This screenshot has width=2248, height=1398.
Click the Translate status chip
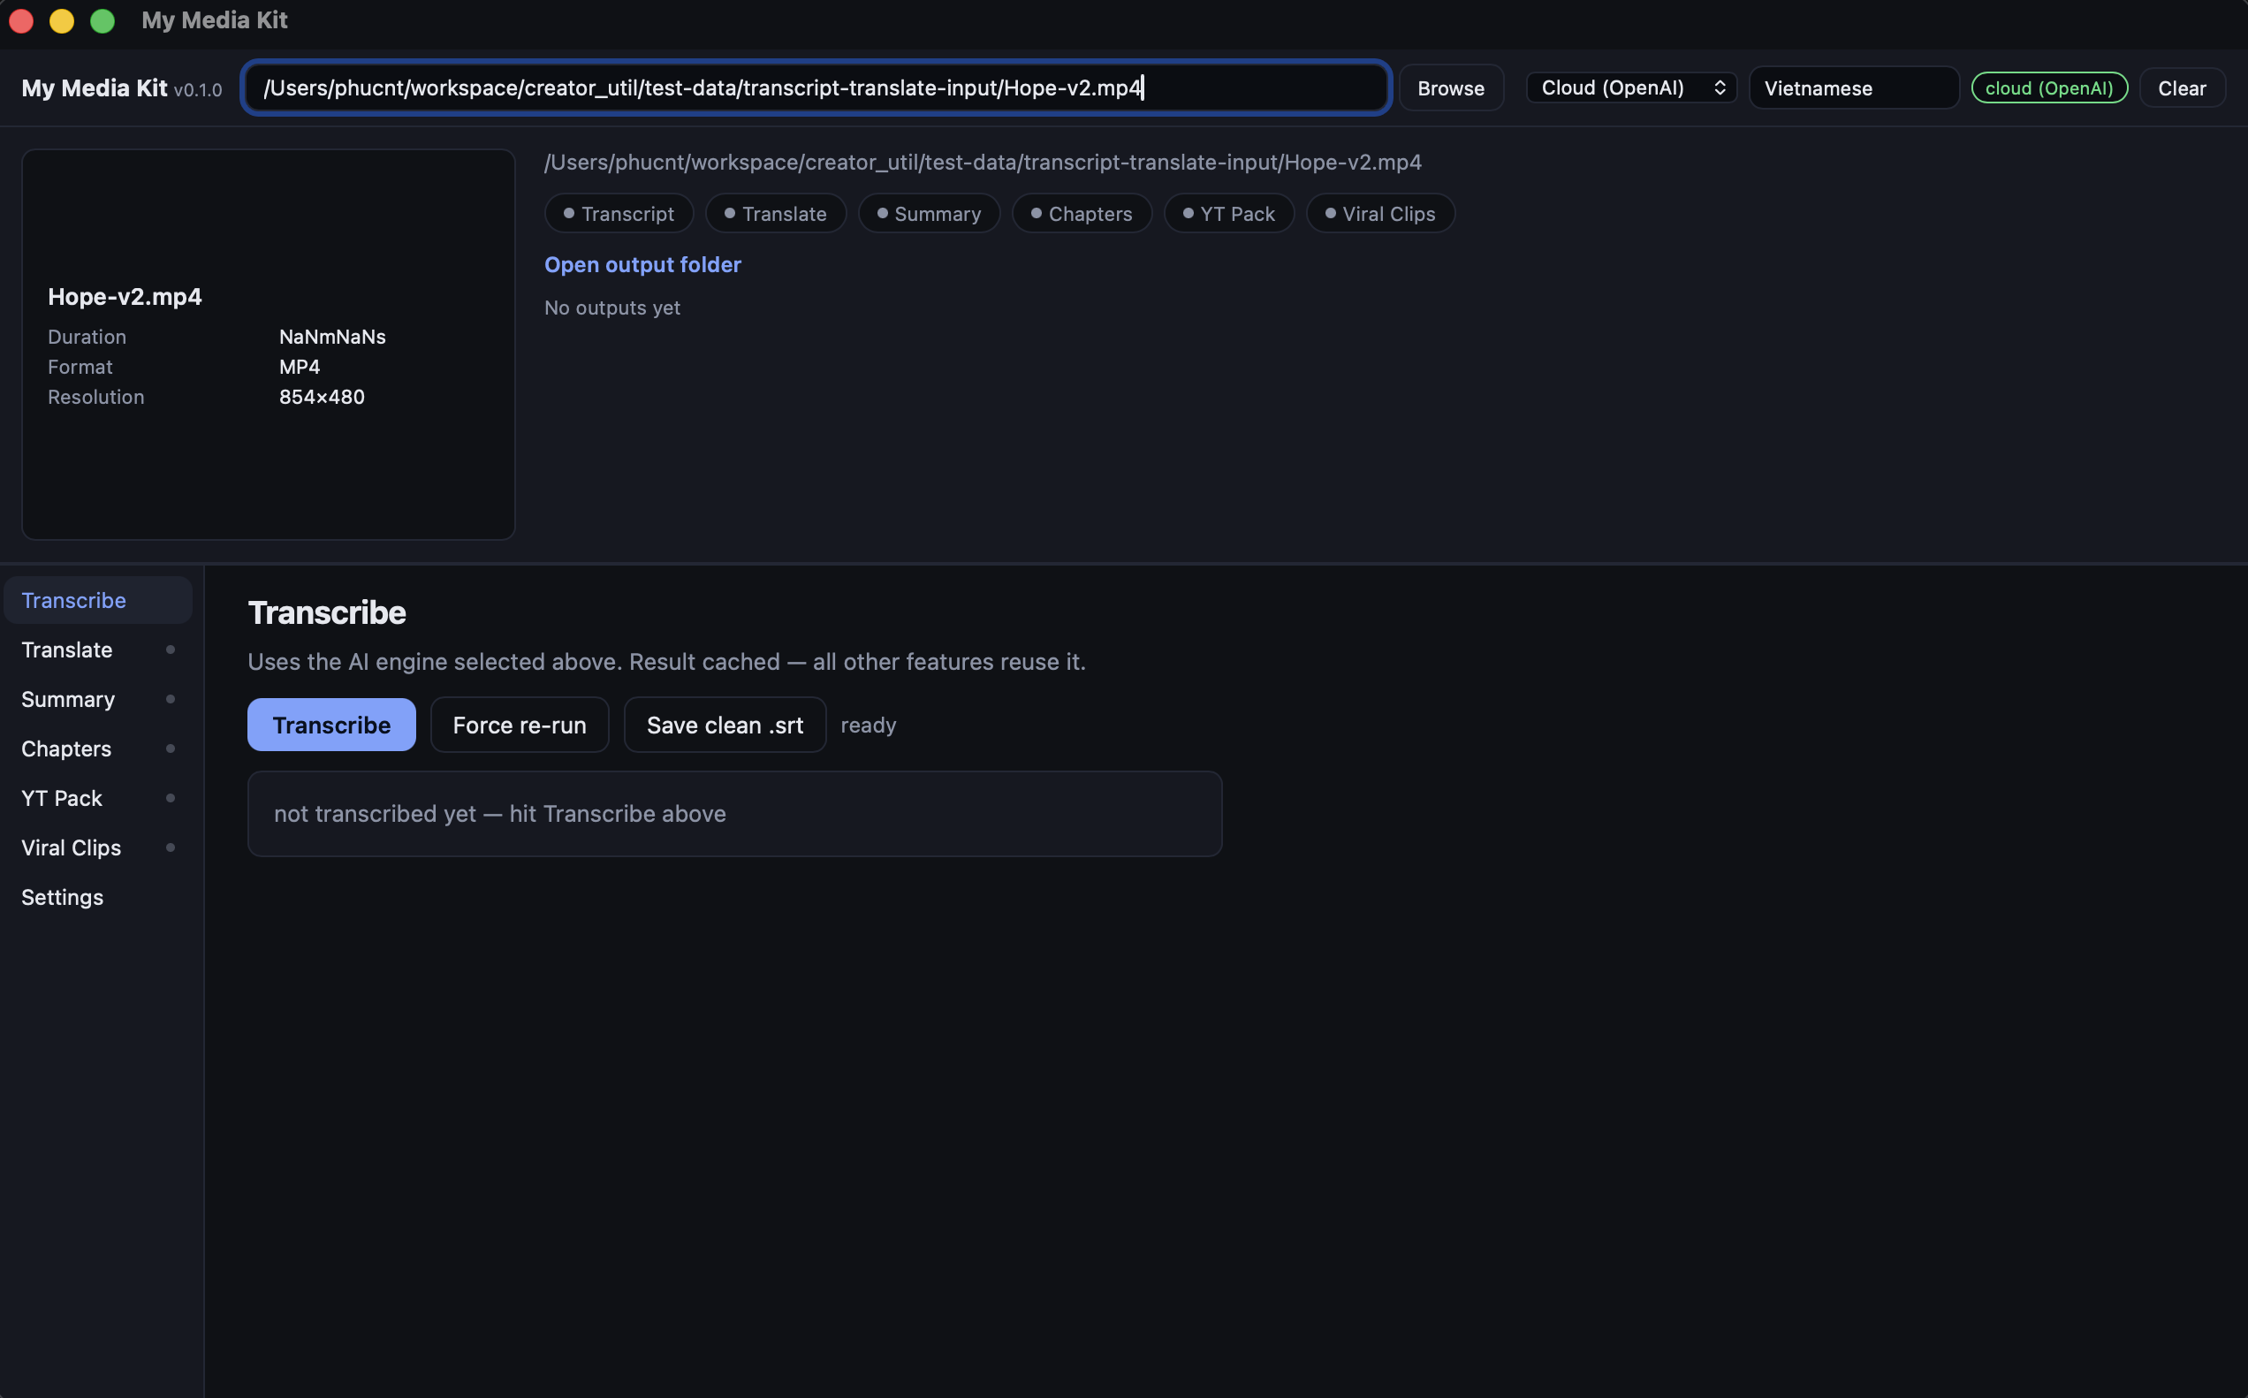point(775,214)
